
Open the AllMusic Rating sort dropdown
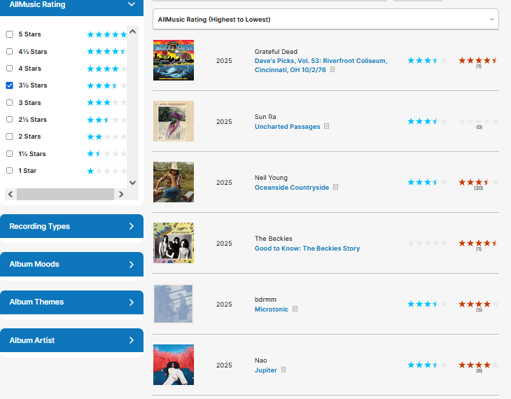click(325, 20)
